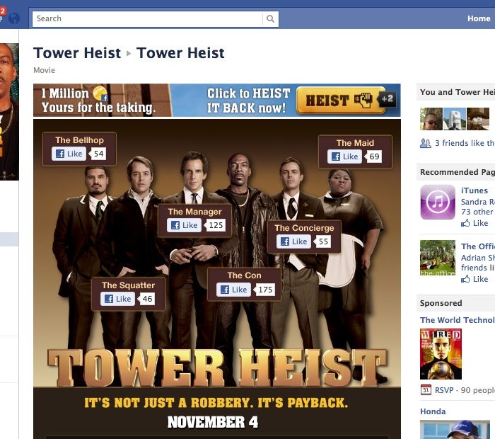Image resolution: width=495 pixels, height=439 pixels.
Task: Go to the Home menu item
Action: [x=479, y=18]
